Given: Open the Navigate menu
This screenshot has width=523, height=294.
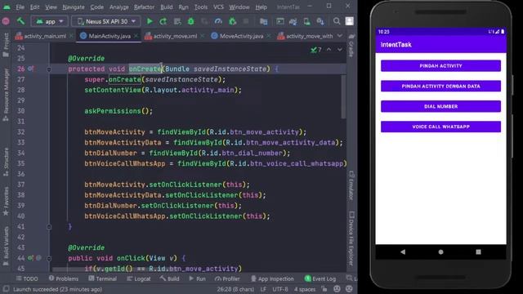Looking at the screenshot, I should coord(74,7).
